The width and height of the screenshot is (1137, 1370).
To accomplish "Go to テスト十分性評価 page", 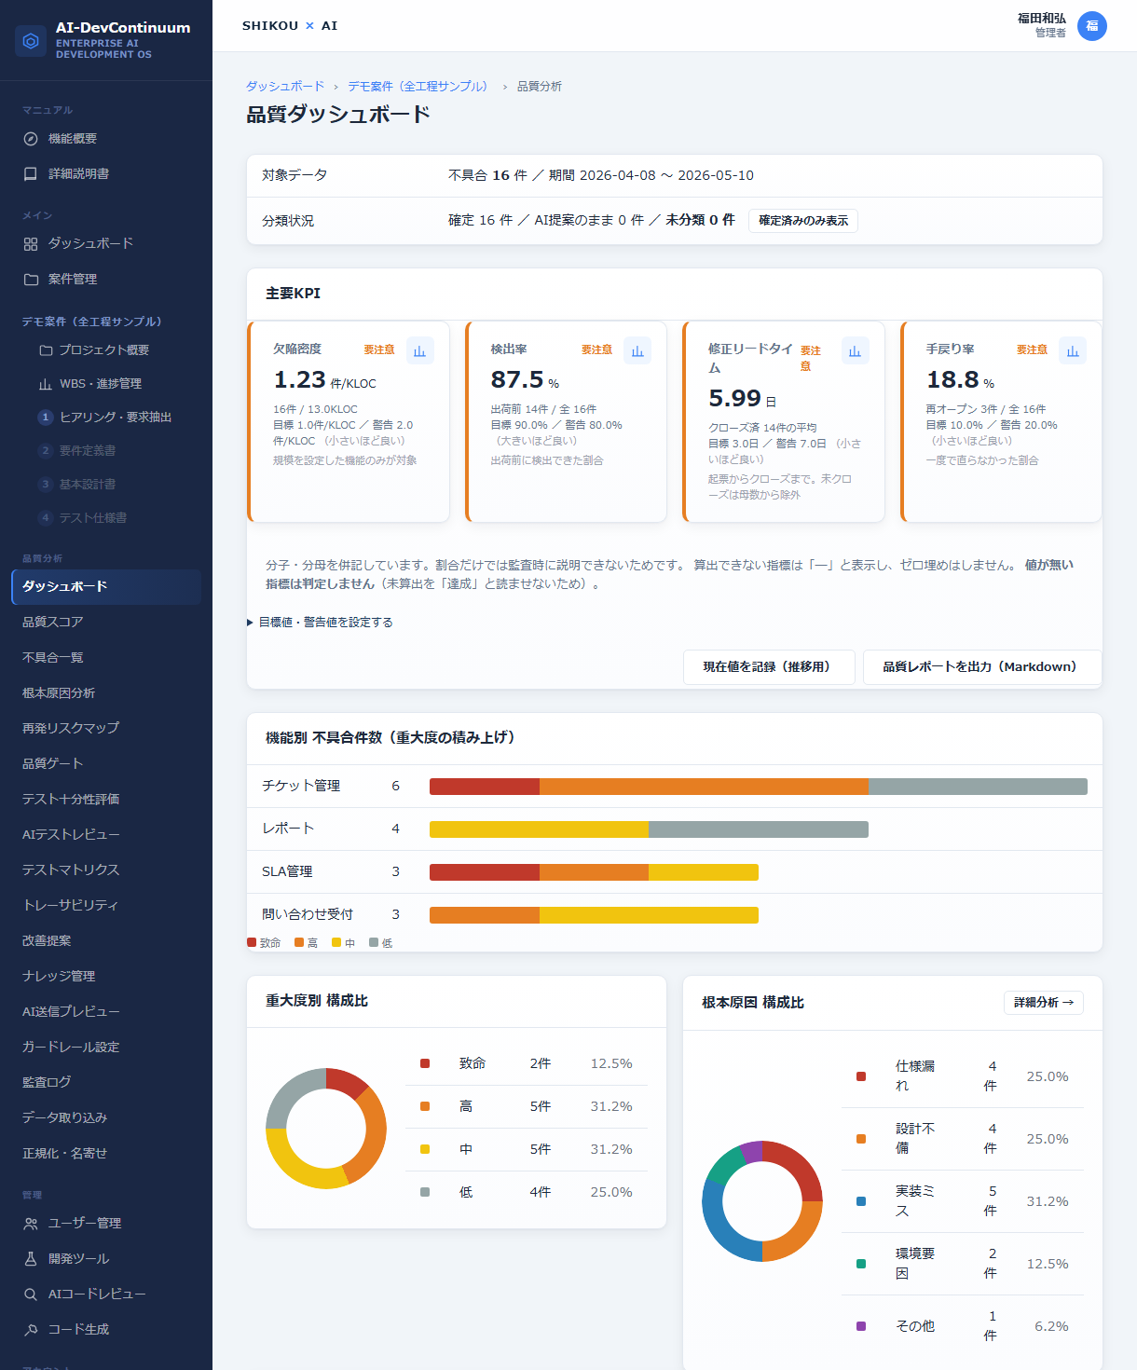I will pyautogui.click(x=106, y=800).
